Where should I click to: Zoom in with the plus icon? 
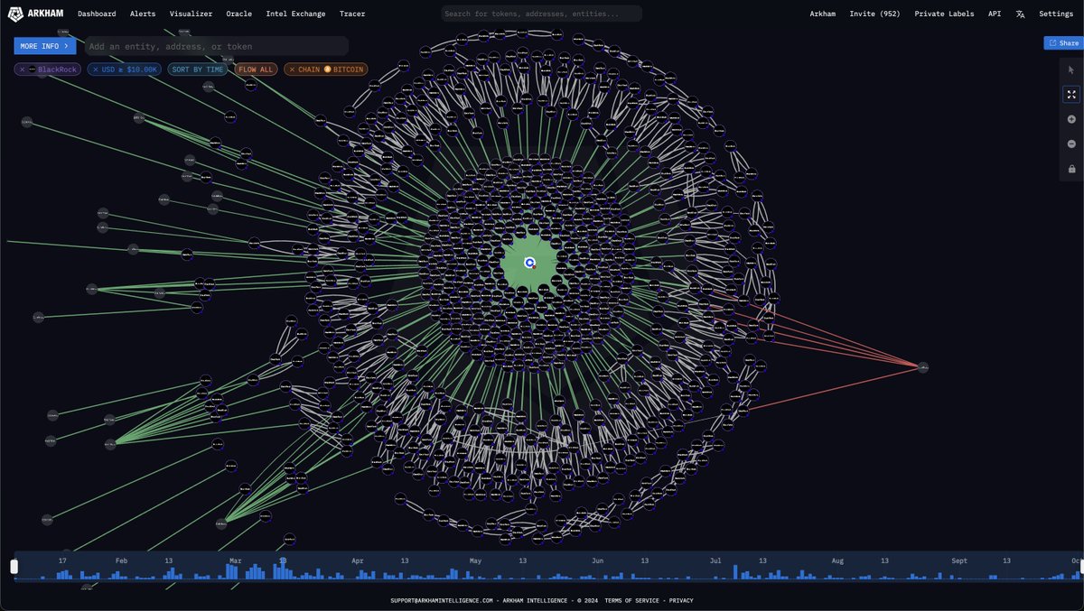point(1071,119)
